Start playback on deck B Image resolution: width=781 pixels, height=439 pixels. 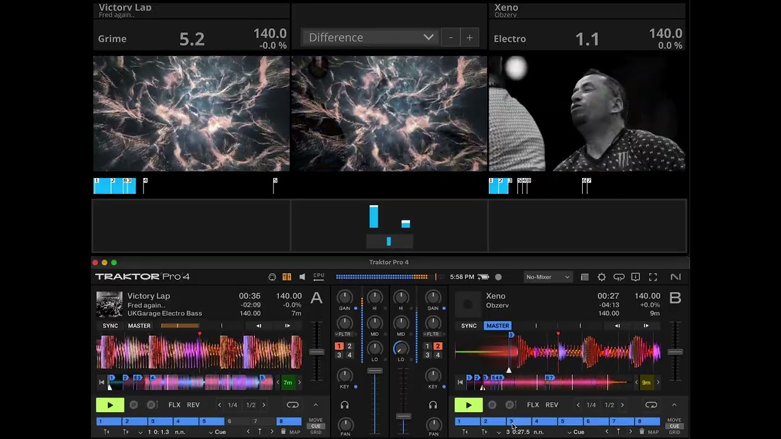468,405
